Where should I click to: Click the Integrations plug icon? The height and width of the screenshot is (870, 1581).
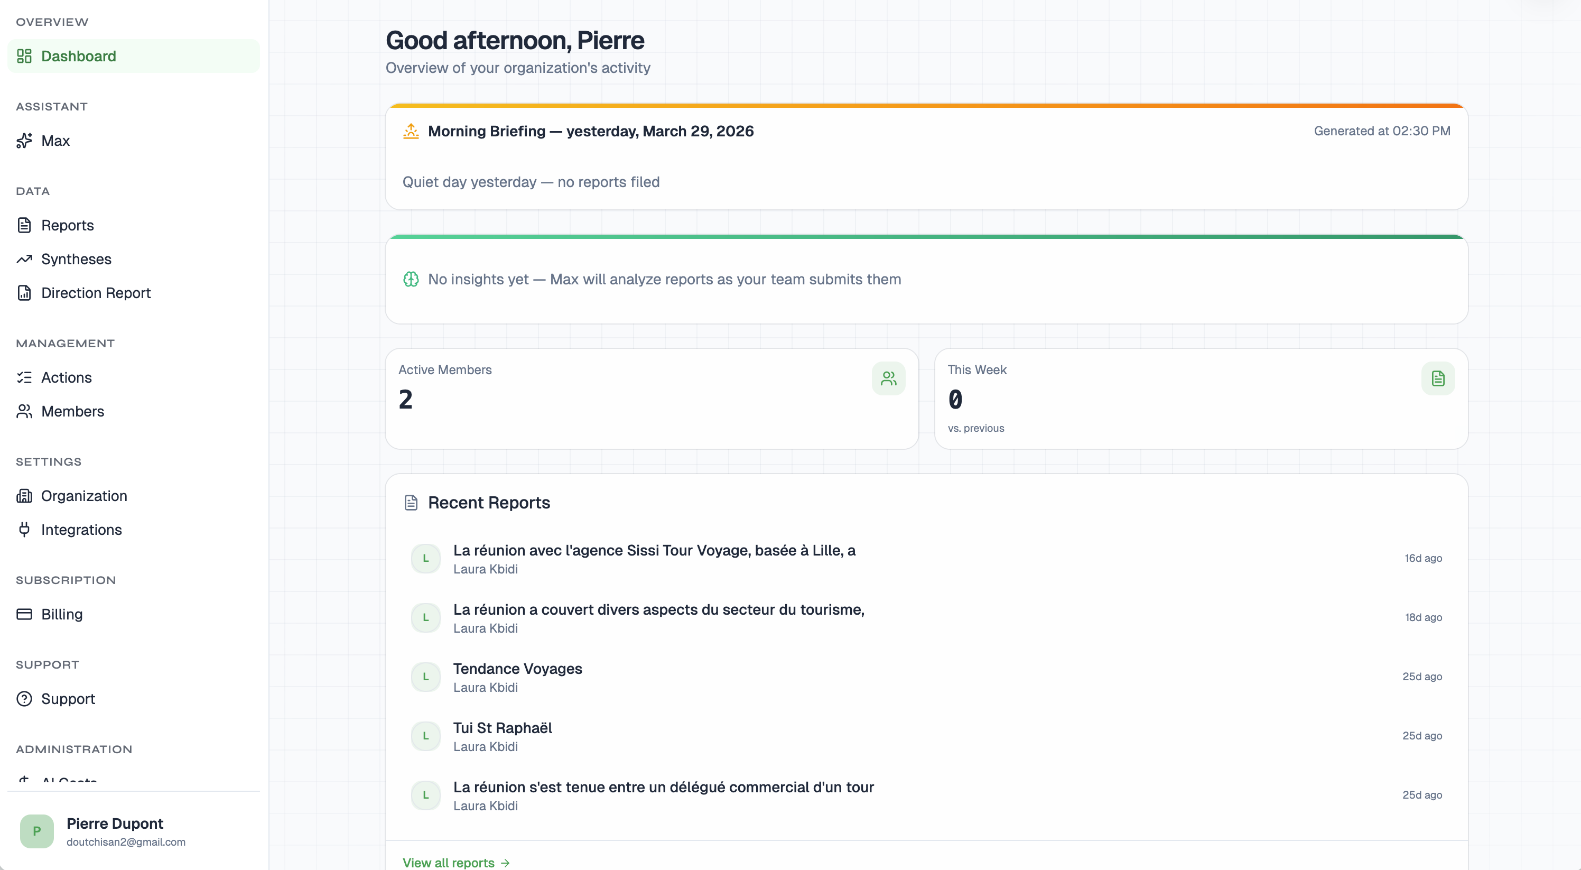(x=24, y=529)
